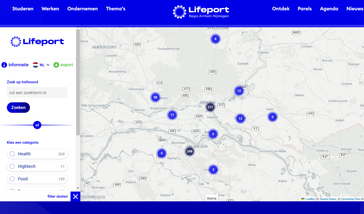Click the Lifeport logo in the top header

point(201,12)
